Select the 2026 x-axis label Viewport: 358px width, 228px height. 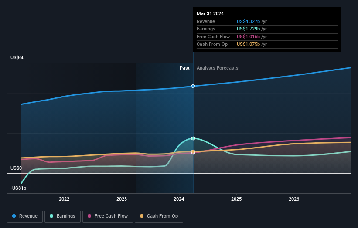click(x=294, y=199)
